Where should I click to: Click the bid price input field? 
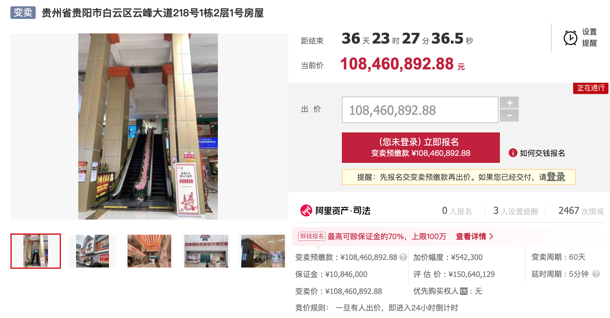pos(420,110)
